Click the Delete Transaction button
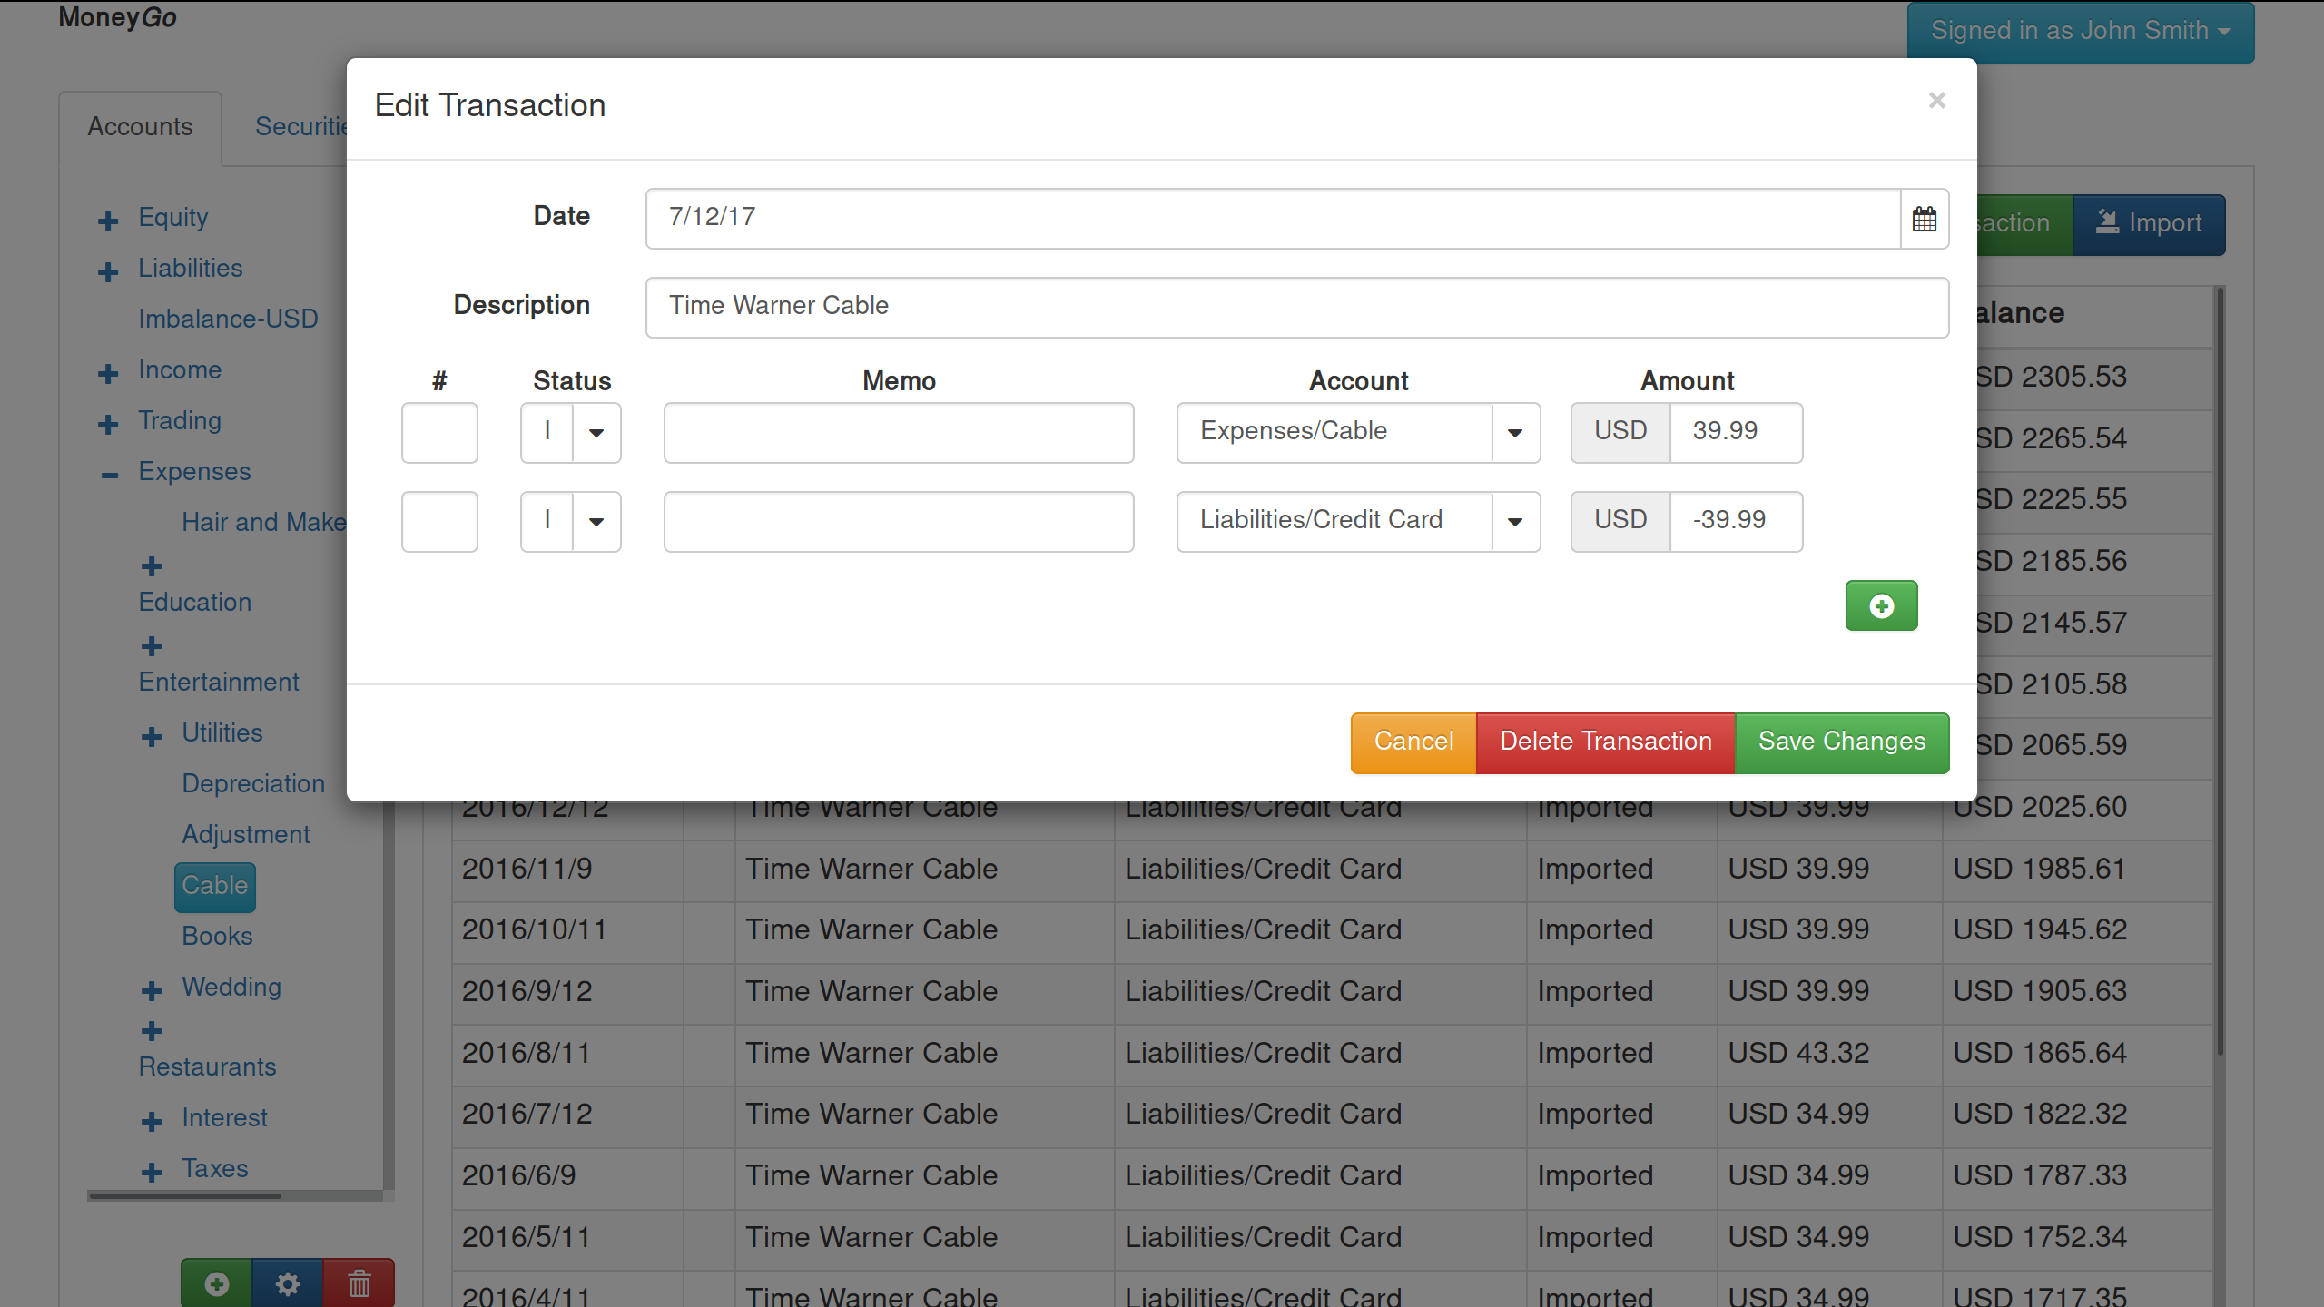 tap(1605, 742)
